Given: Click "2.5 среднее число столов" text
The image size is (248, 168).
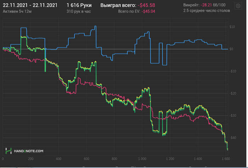Looking at the screenshot, I should pyautogui.click(x=207, y=11).
